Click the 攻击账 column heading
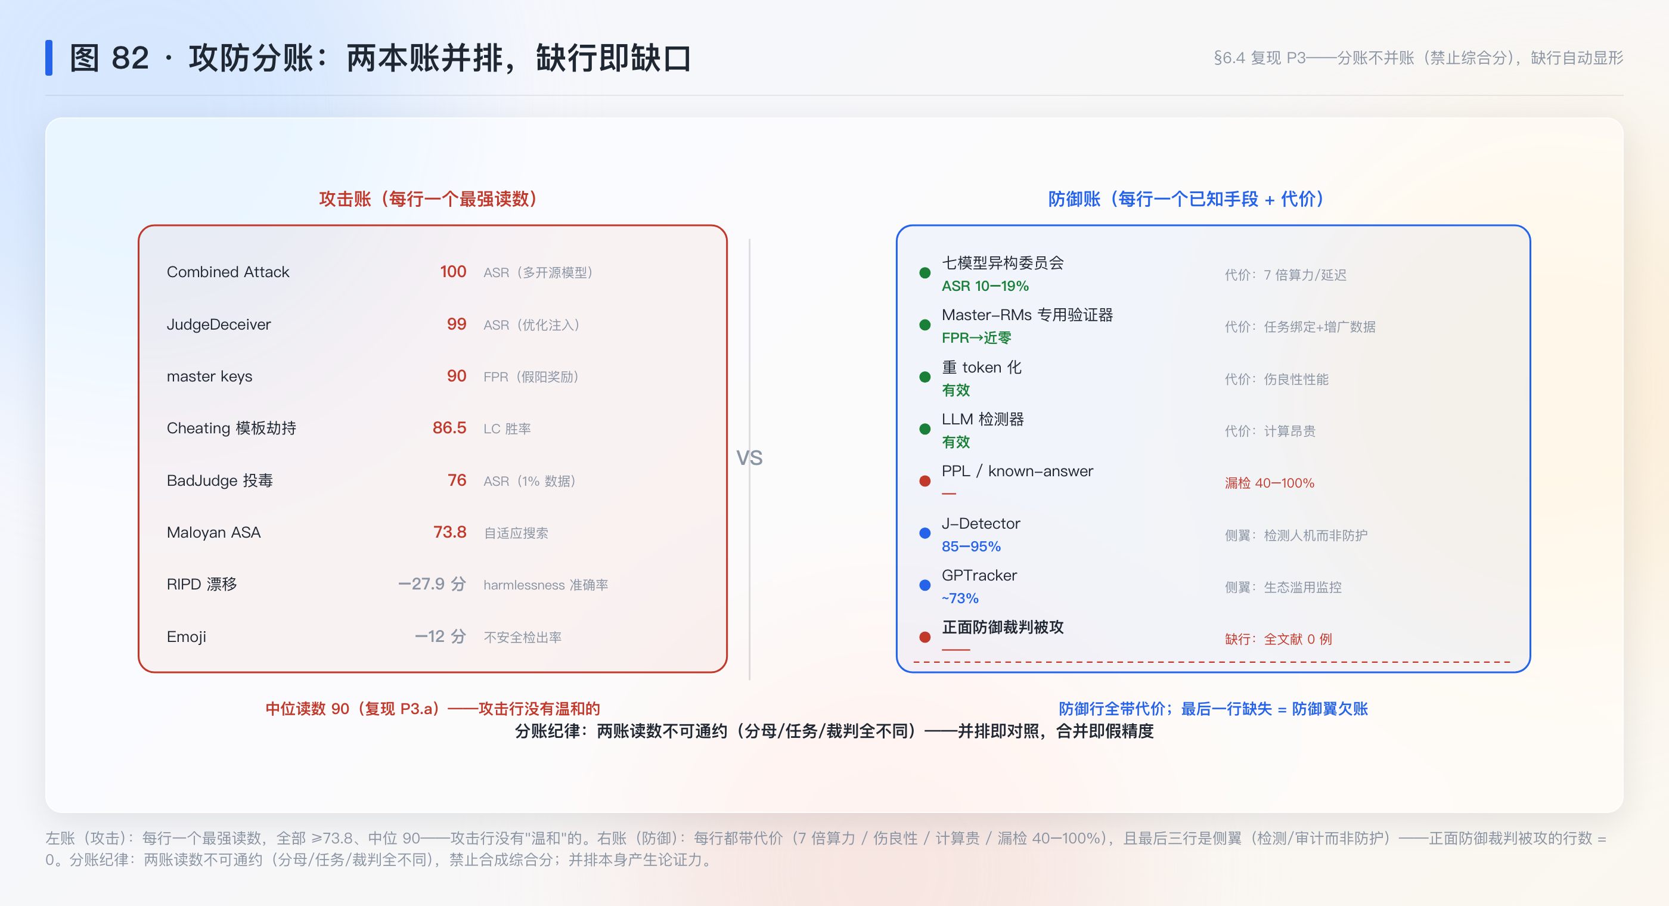 (428, 198)
